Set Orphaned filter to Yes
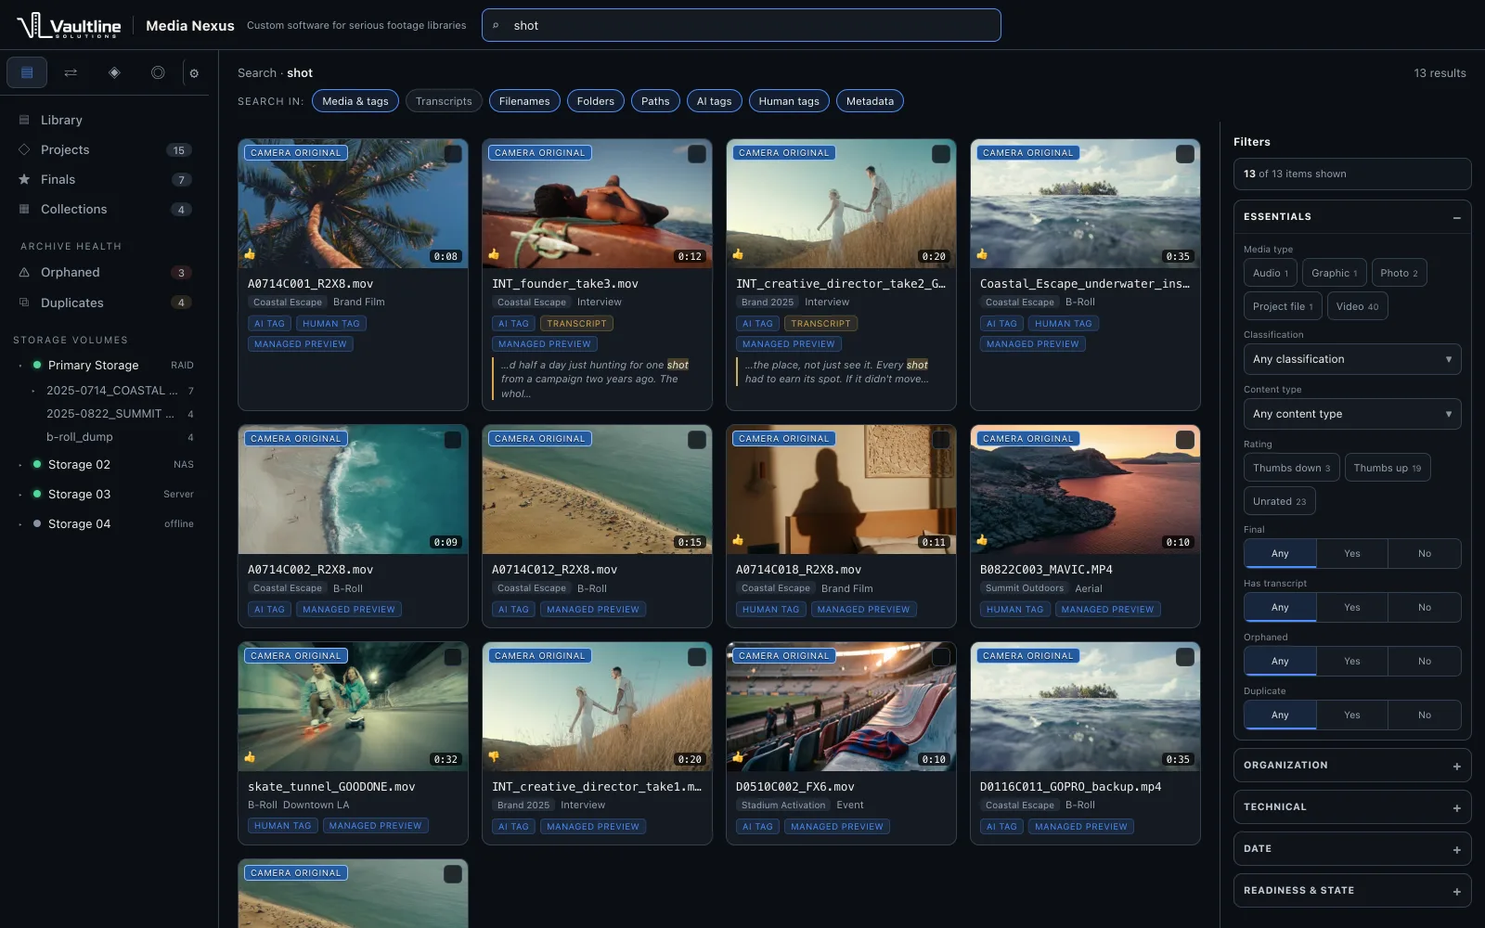 (x=1352, y=662)
